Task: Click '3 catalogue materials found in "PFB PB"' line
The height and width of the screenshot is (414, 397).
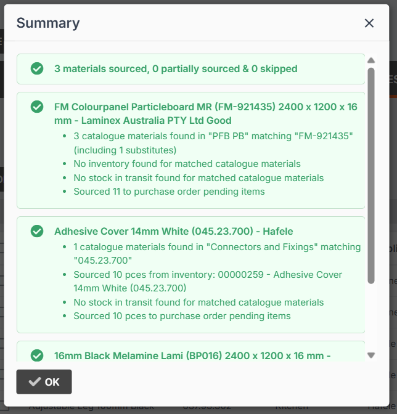Action: pyautogui.click(x=213, y=143)
